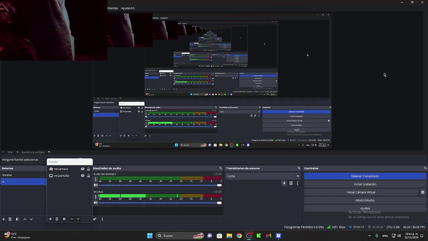428x241 pixels.
Task: Show hidden icons in the system tray
Action: click(369, 236)
